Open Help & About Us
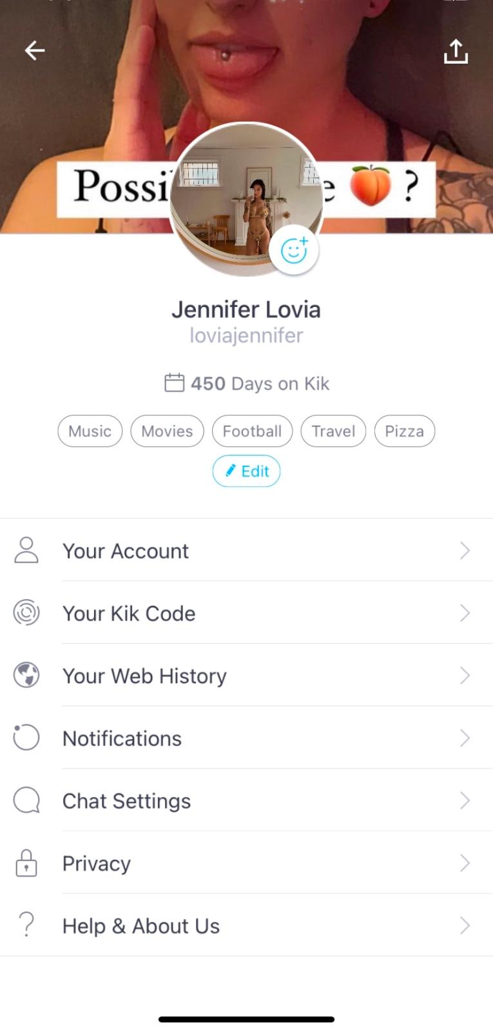The image size is (493, 1032). (x=141, y=926)
